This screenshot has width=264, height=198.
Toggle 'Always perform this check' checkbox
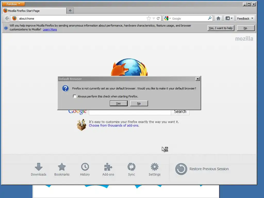75,96
